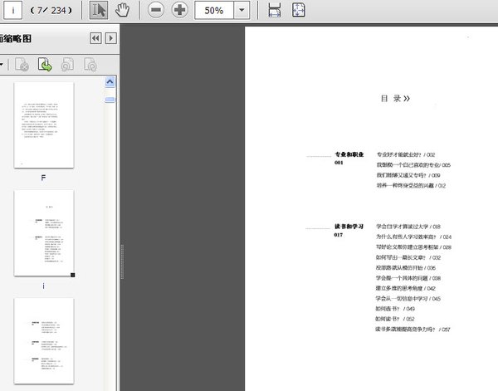
Task: Click the rotate counterclockwise page icon
Action: [x=67, y=64]
